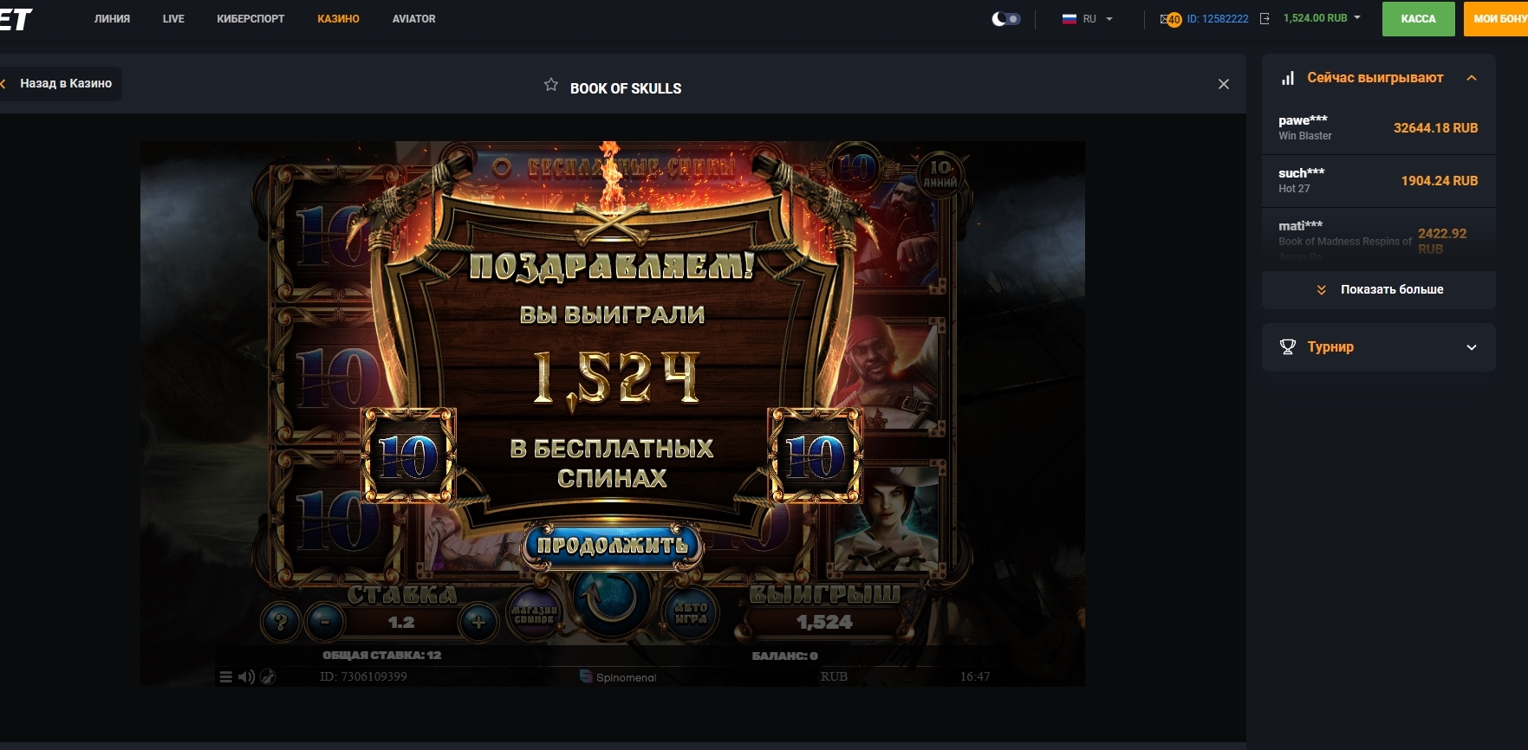Click the 1904.24 RUB win amount
Image resolution: width=1528 pixels, height=750 pixels.
point(1439,181)
